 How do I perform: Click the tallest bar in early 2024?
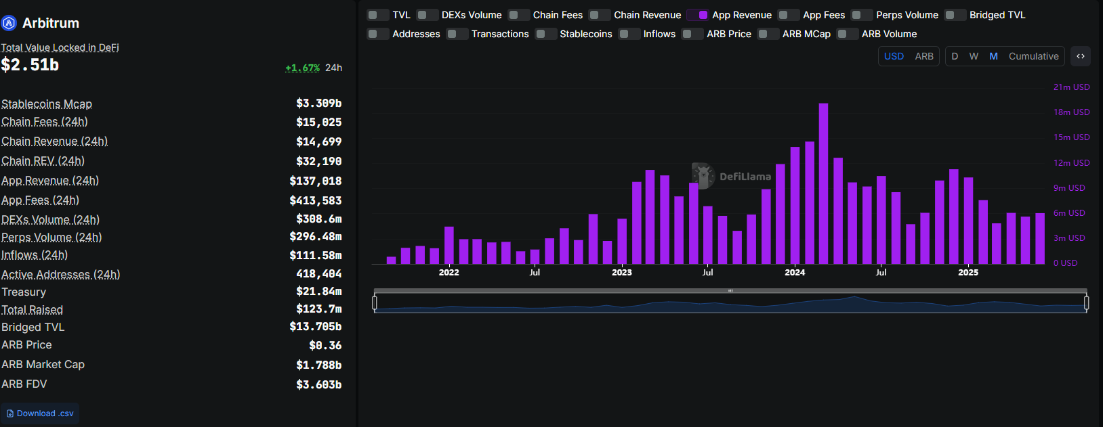tap(823, 183)
